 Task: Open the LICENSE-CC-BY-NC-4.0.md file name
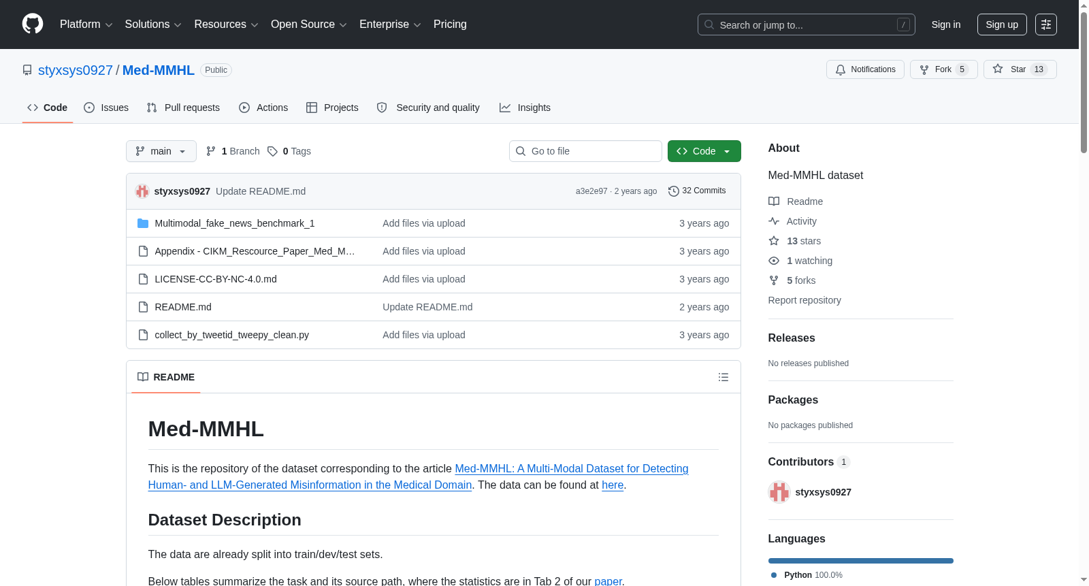216,279
